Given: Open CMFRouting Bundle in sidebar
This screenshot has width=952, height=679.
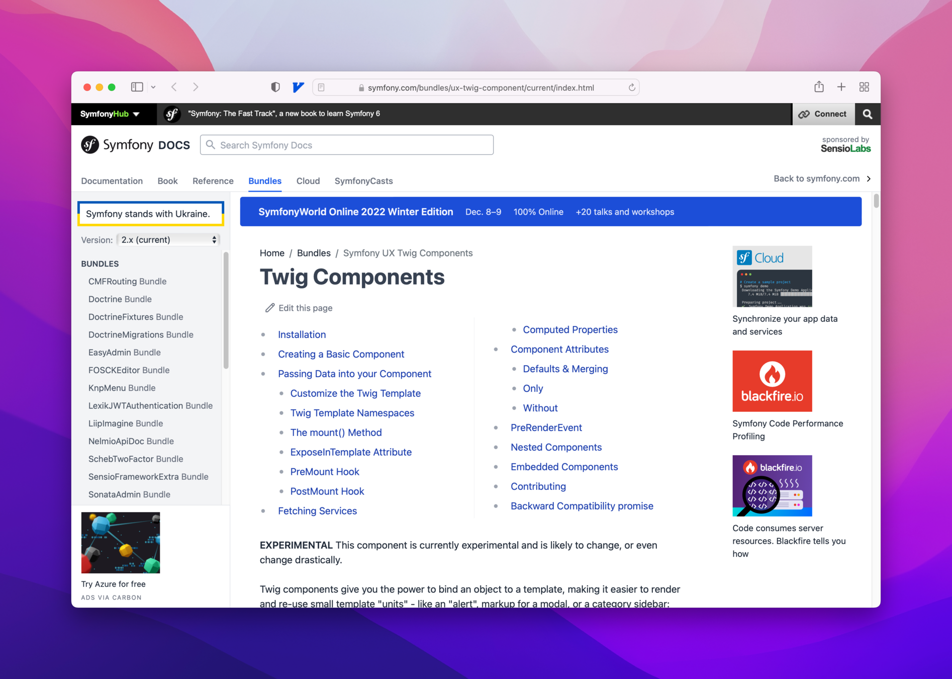Looking at the screenshot, I should (127, 282).
